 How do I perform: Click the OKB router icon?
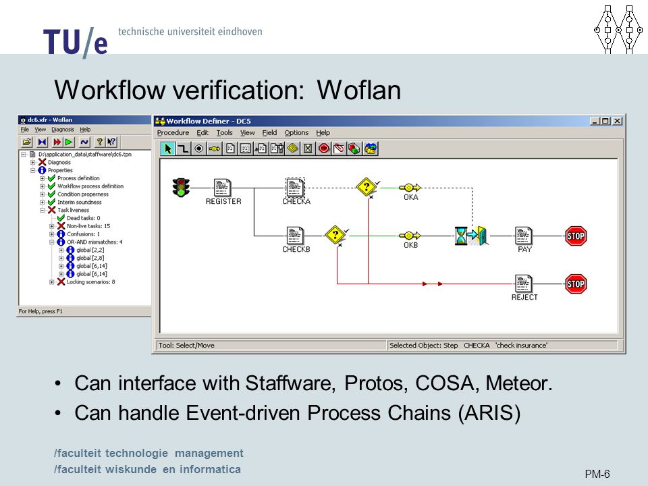point(410,236)
